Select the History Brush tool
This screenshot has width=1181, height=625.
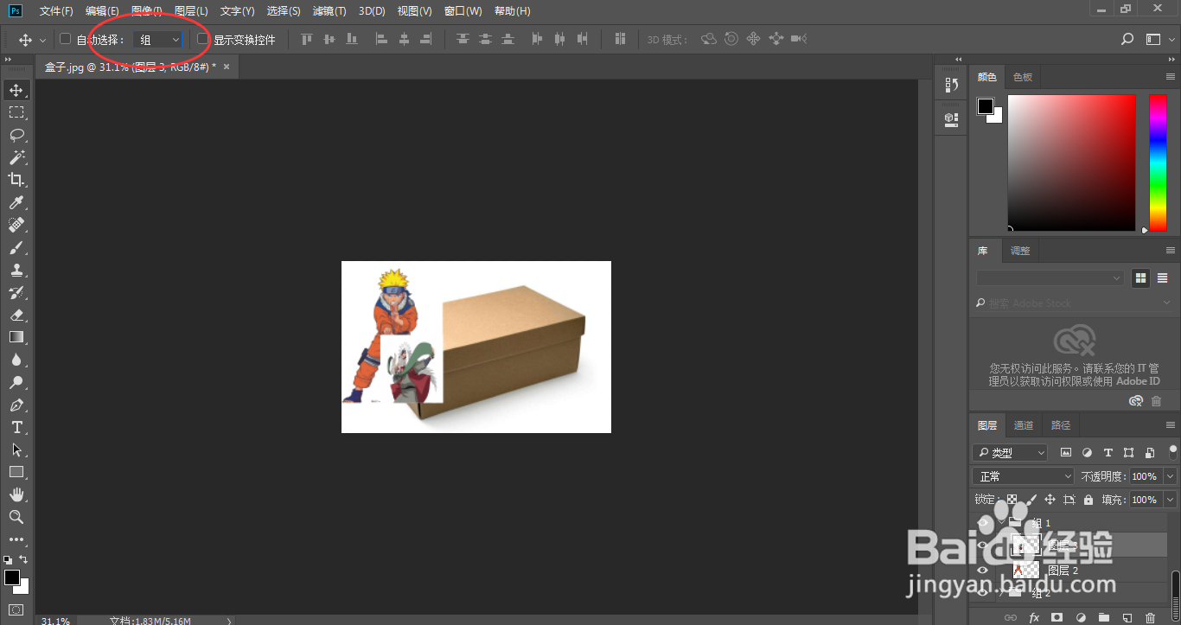(x=16, y=292)
